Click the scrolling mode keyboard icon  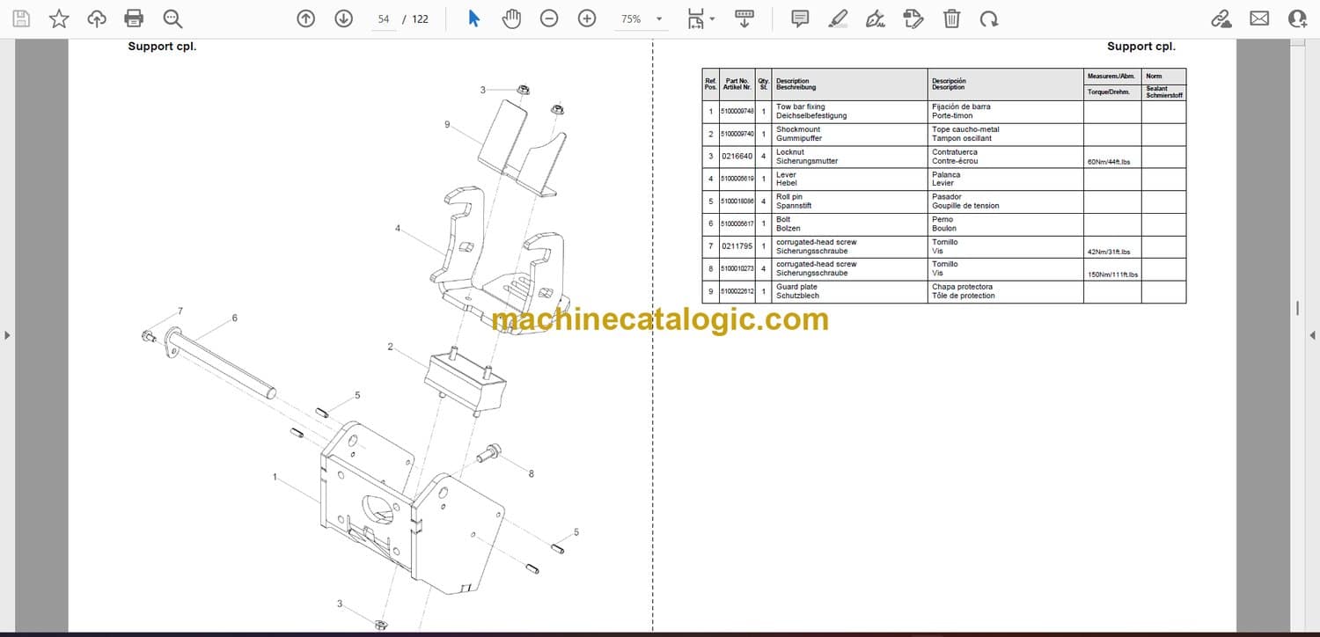click(744, 18)
